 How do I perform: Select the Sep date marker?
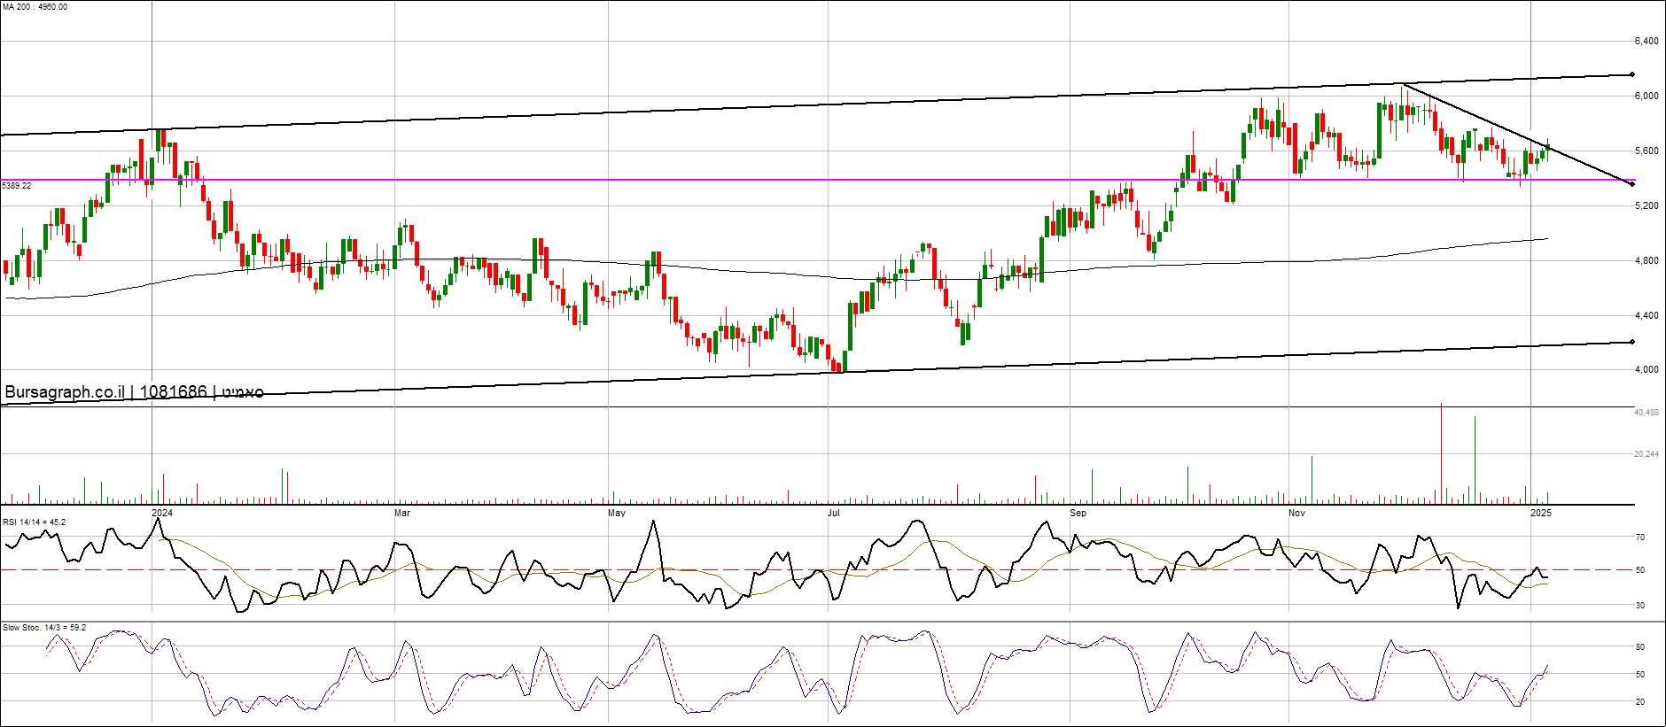tap(1078, 513)
